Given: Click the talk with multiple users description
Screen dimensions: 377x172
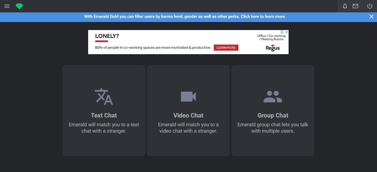Looking at the screenshot, I should 273,128.
